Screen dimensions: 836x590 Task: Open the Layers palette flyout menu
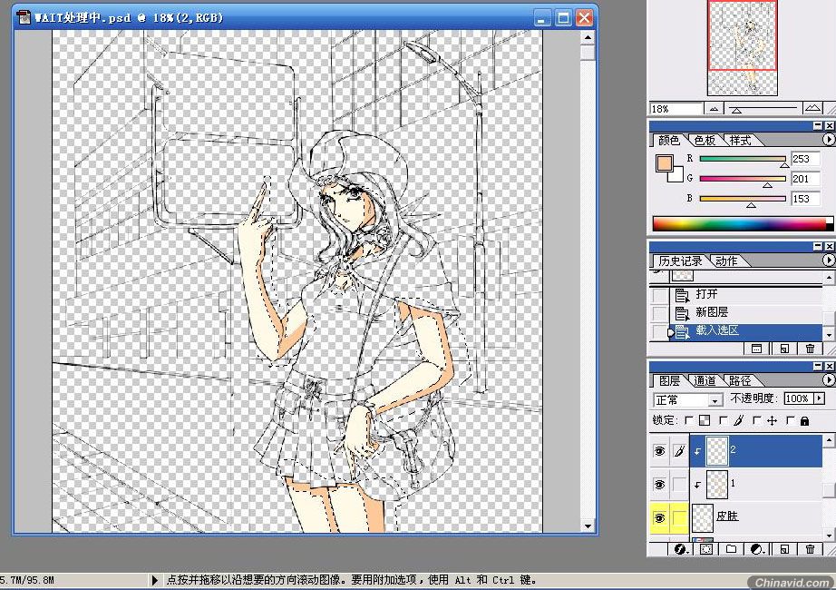[x=828, y=379]
